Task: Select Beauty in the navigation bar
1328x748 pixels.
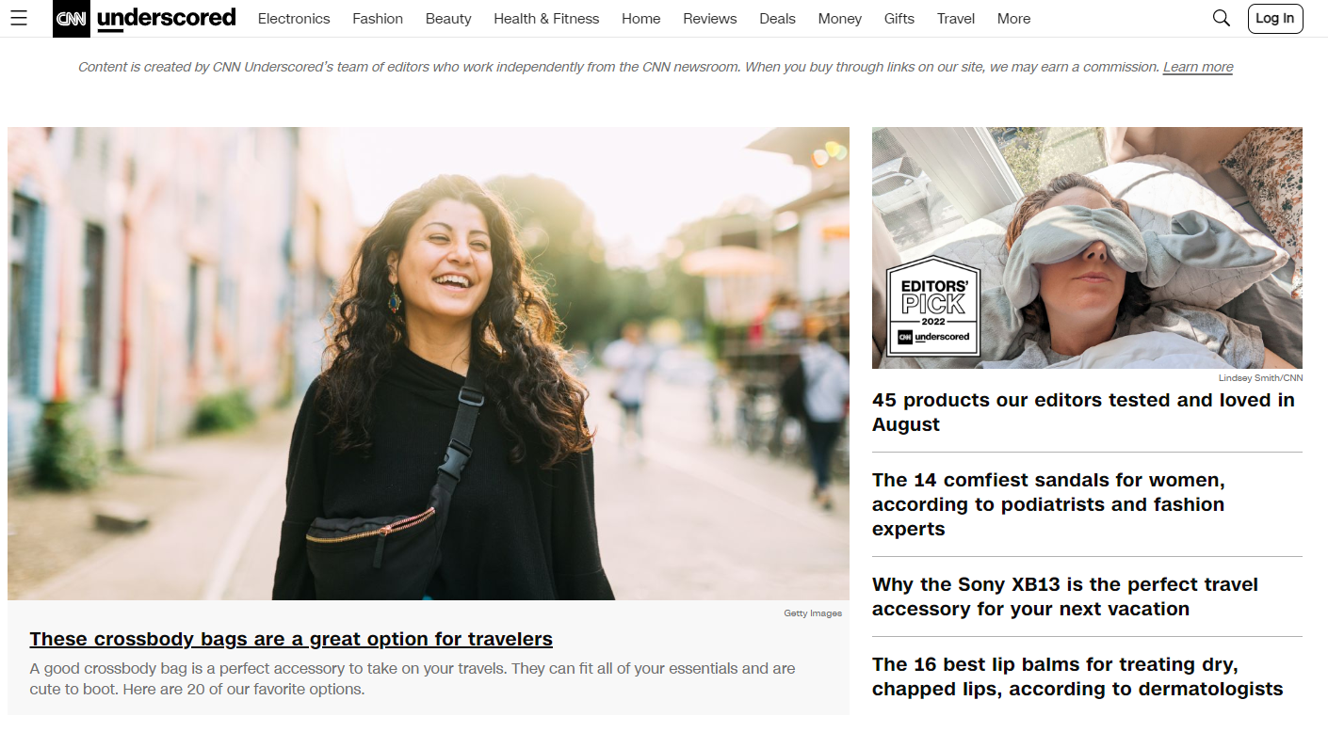Action: 448,19
